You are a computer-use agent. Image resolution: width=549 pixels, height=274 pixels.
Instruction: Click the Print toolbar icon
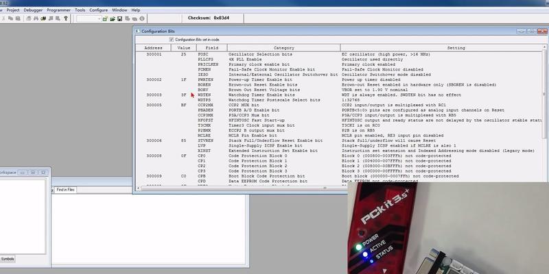29,18
